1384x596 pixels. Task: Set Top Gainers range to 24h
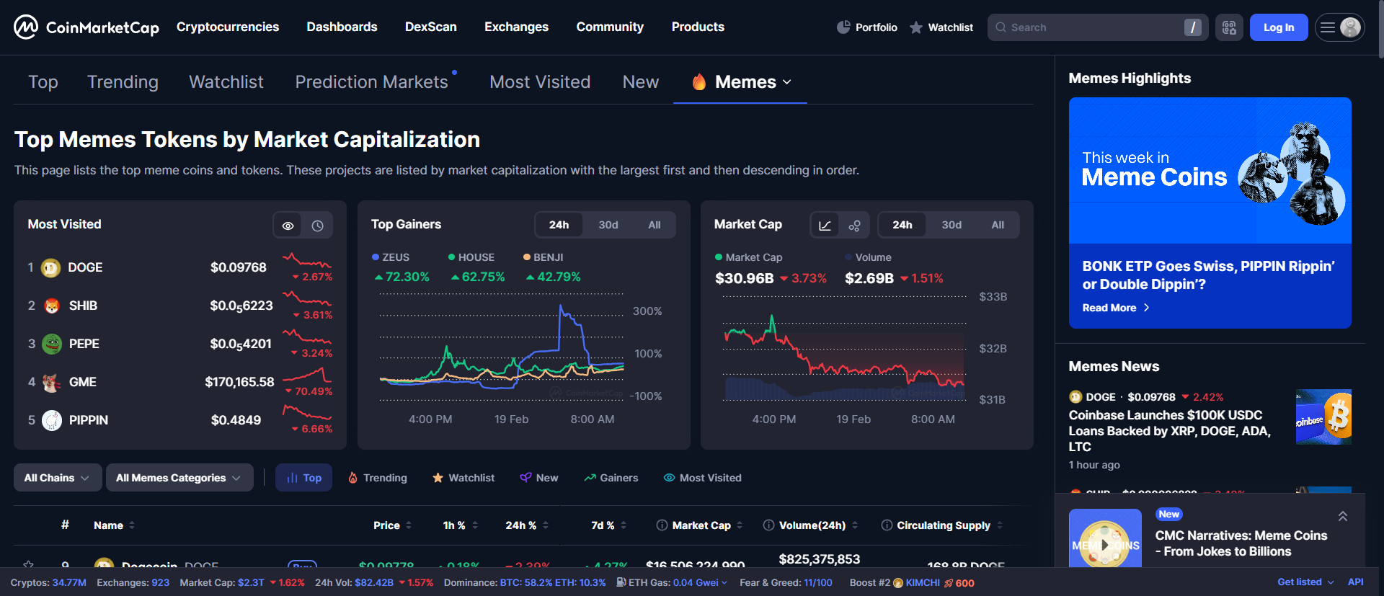559,225
